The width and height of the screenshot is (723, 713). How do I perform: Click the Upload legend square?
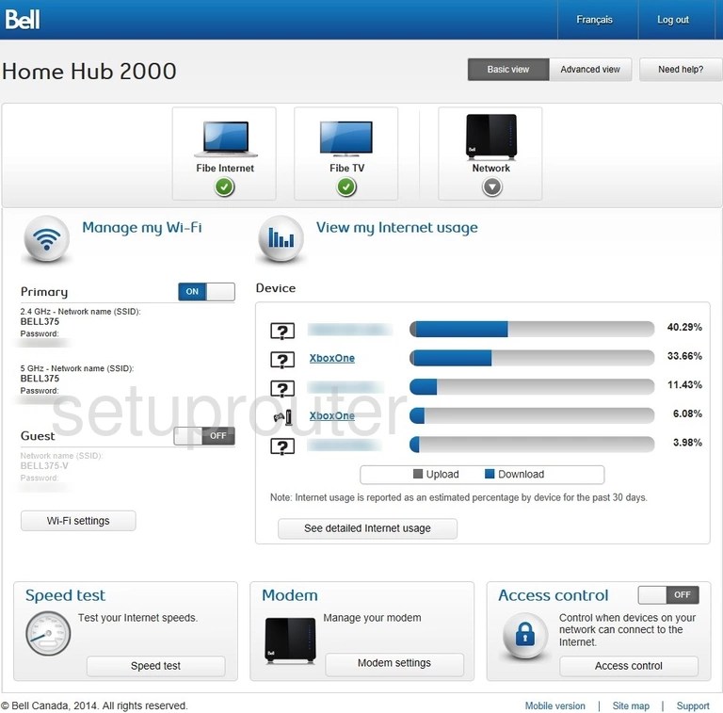click(418, 474)
